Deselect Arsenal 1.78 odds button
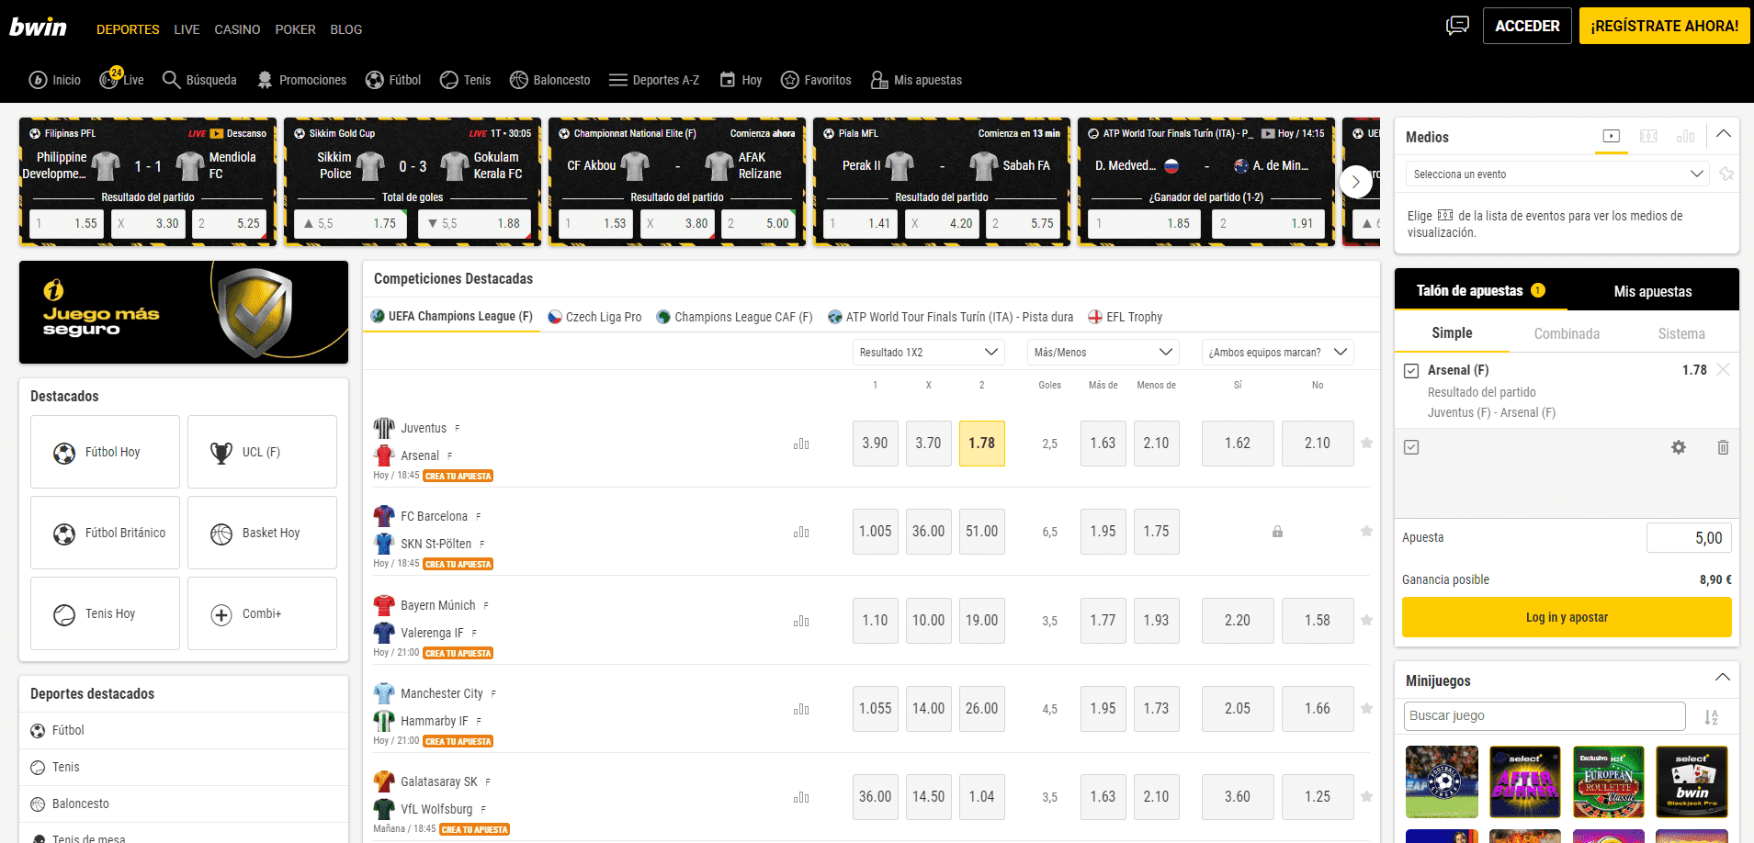Image resolution: width=1754 pixels, height=843 pixels. (x=981, y=444)
